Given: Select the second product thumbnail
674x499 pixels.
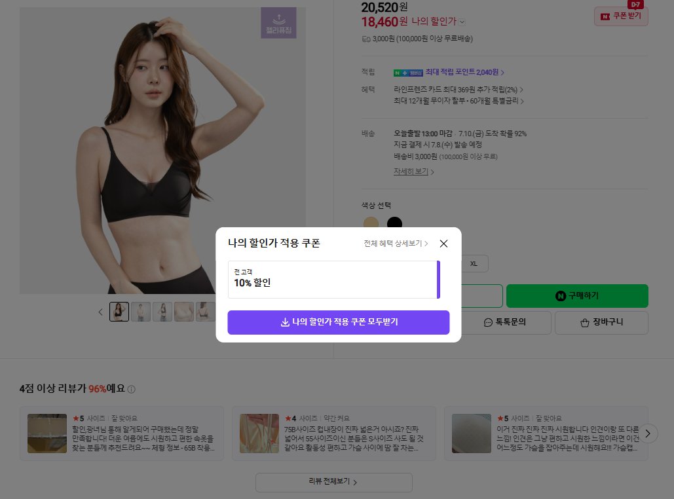Looking at the screenshot, I should [x=141, y=312].
